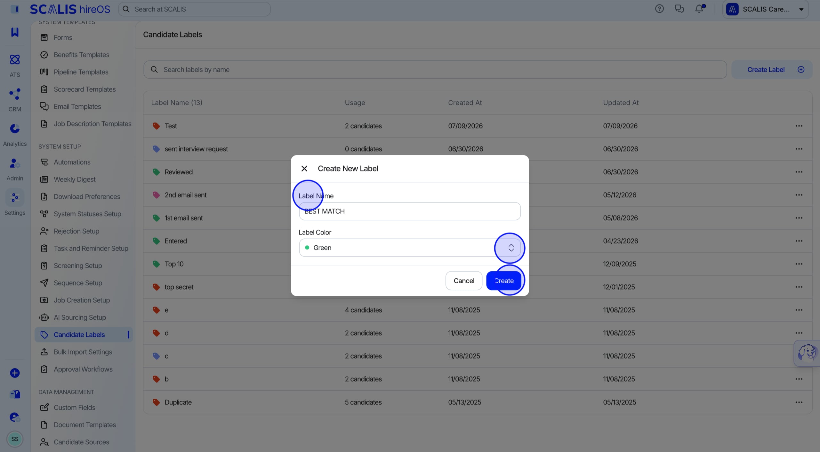Open row options for label e
Image resolution: width=820 pixels, height=452 pixels.
point(799,310)
